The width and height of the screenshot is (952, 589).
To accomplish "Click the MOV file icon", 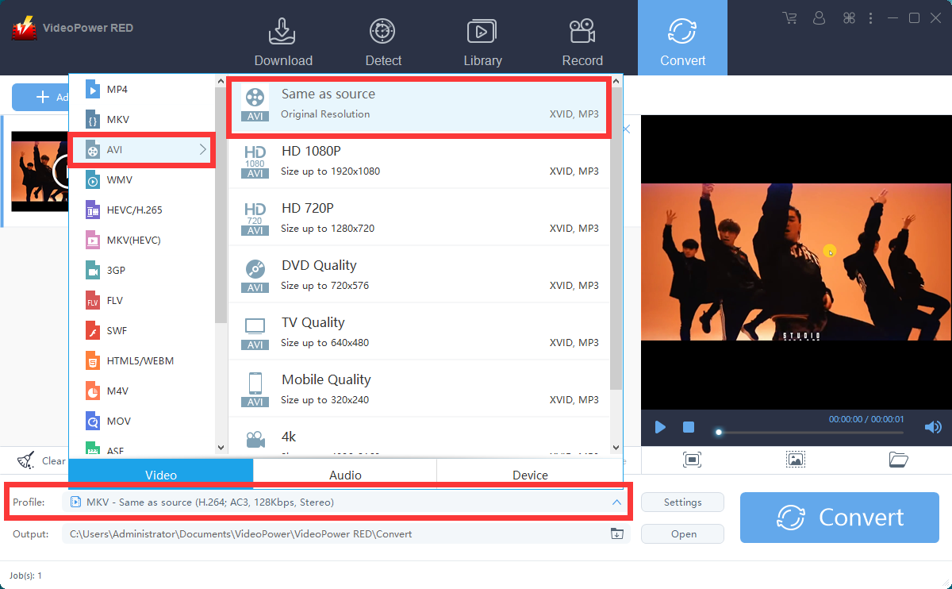I will click(92, 422).
